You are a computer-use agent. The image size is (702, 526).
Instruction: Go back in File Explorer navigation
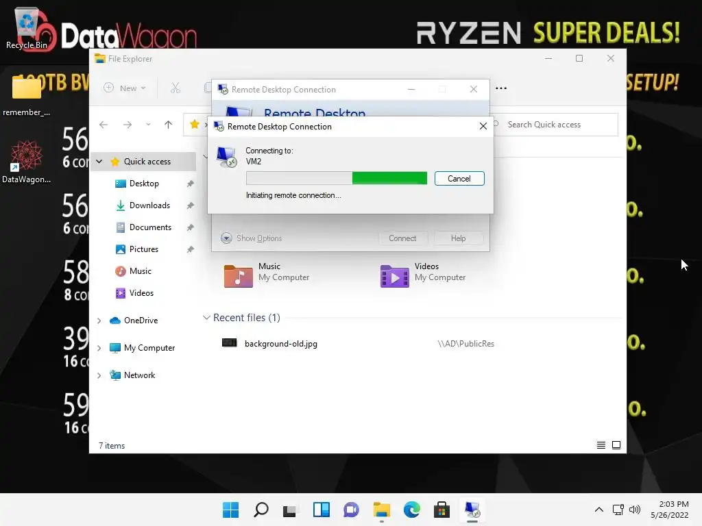pos(104,125)
